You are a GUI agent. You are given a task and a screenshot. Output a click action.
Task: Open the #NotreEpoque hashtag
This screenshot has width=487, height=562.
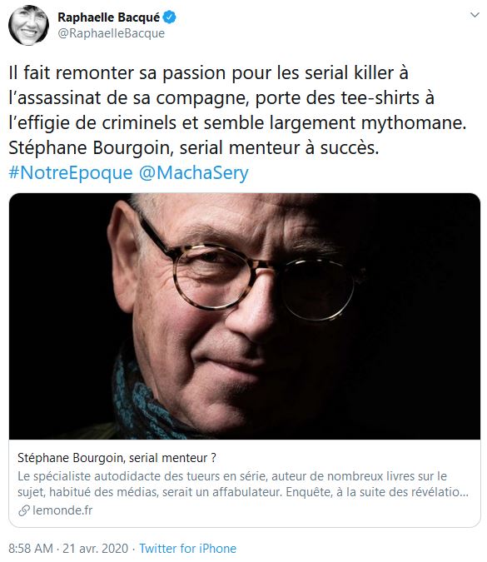[x=71, y=172]
